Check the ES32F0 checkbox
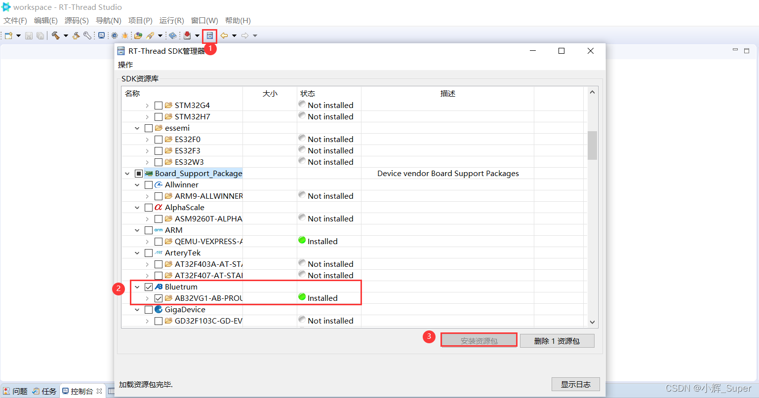The width and height of the screenshot is (759, 398). 159,140
